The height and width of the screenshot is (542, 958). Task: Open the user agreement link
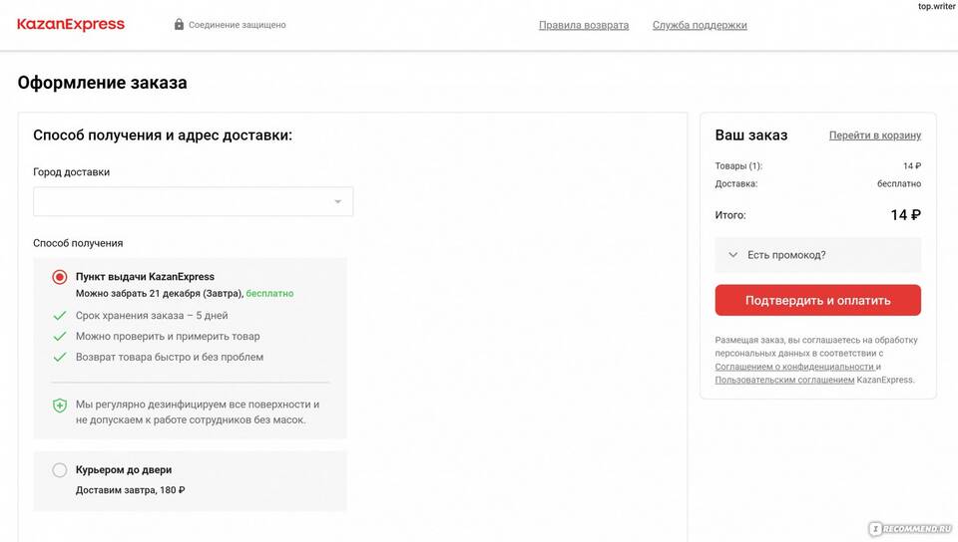(784, 380)
